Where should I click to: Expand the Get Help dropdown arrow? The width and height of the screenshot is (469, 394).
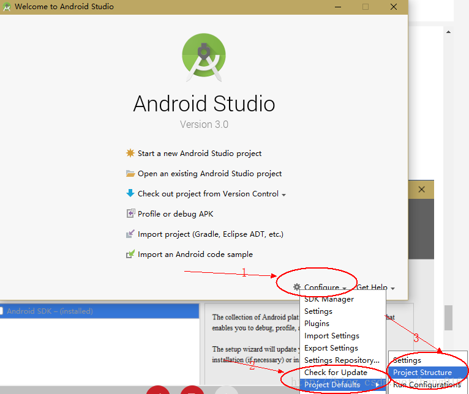click(392, 289)
